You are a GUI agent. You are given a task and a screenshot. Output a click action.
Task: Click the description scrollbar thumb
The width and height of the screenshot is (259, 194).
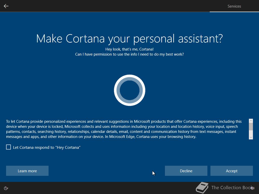tap(251, 127)
